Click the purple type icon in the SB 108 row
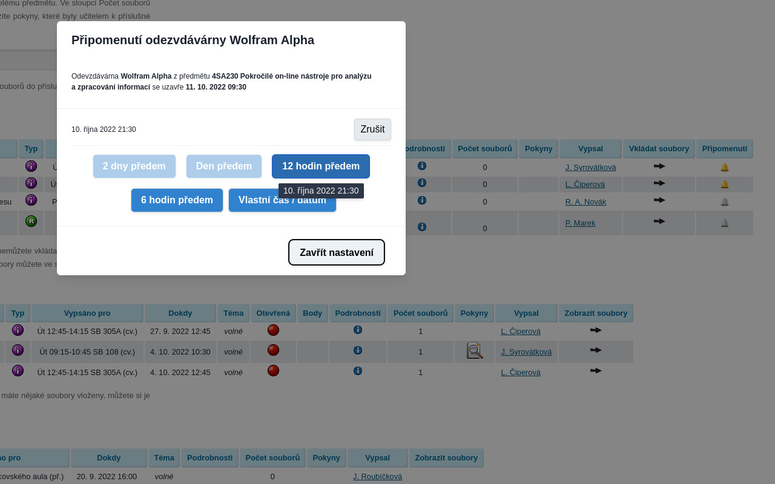The image size is (775, 484). (18, 350)
